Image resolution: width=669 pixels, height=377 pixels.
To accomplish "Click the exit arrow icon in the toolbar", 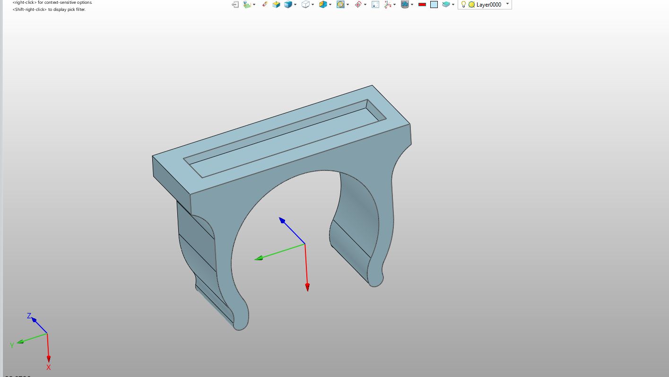I will (x=235, y=4).
